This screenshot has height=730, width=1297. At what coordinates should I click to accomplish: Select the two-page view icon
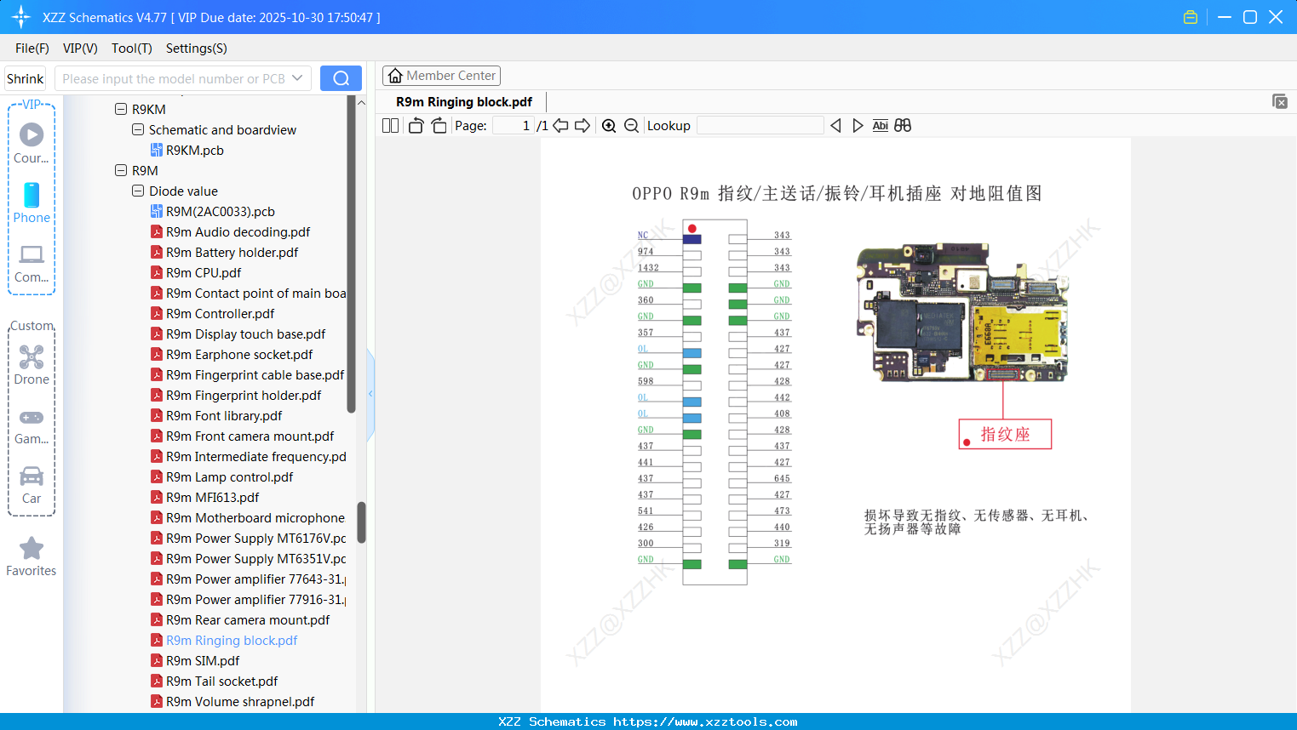(x=389, y=125)
